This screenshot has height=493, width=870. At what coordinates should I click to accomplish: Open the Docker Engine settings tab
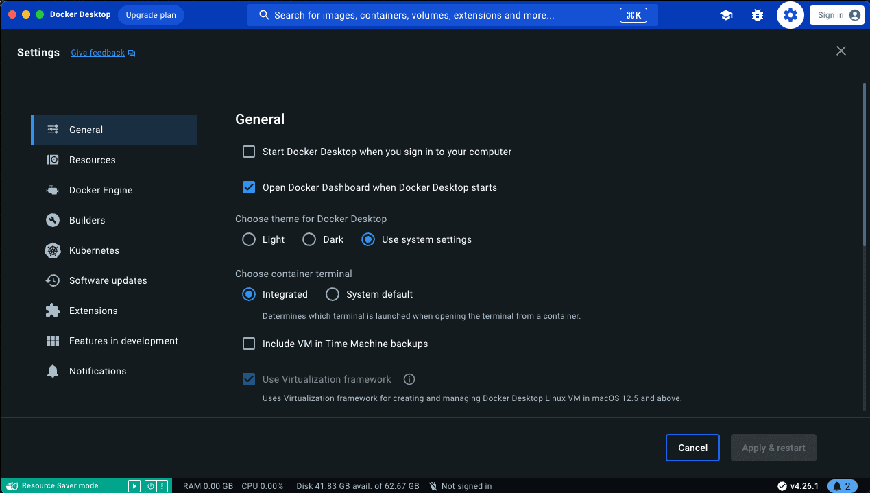114,190
